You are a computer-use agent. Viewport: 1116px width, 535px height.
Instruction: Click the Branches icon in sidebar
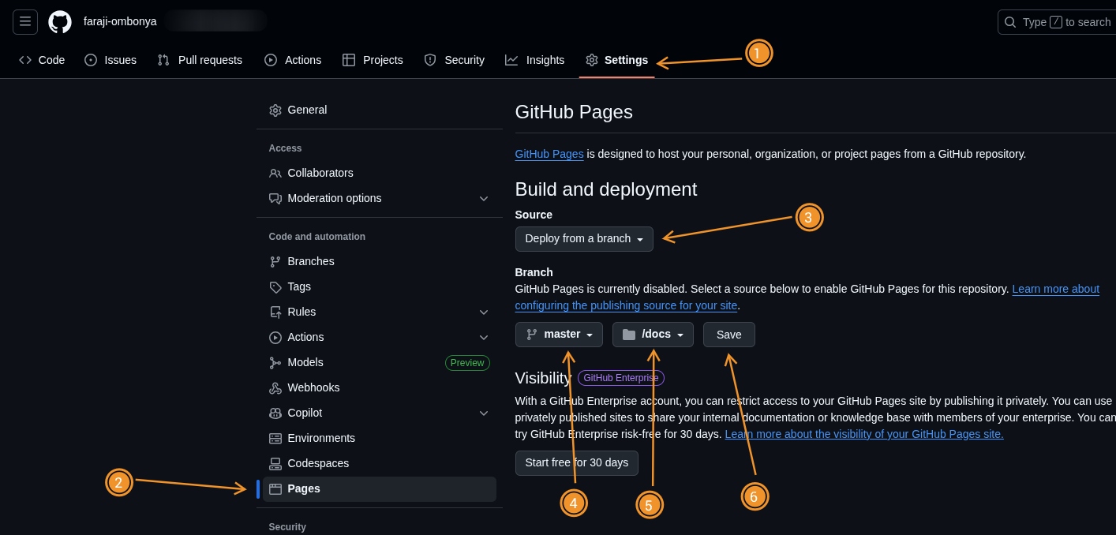point(275,262)
